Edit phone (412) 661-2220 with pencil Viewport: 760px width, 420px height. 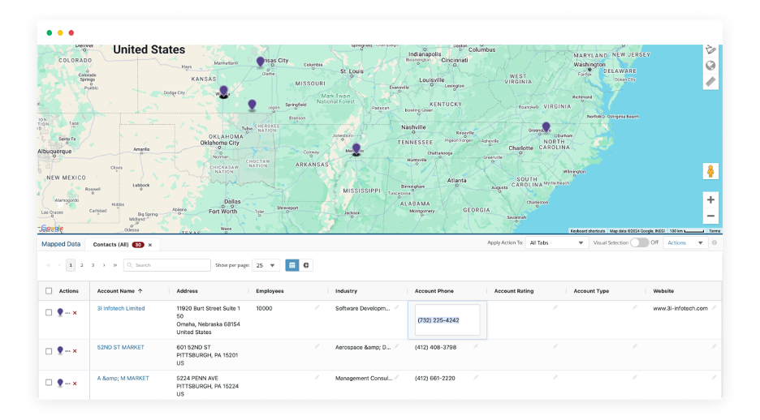coord(476,377)
